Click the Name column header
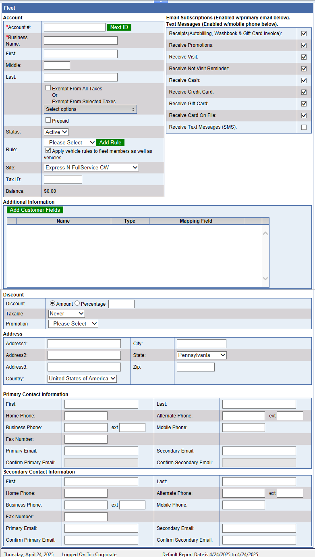The height and width of the screenshot is (557, 315). (63, 221)
